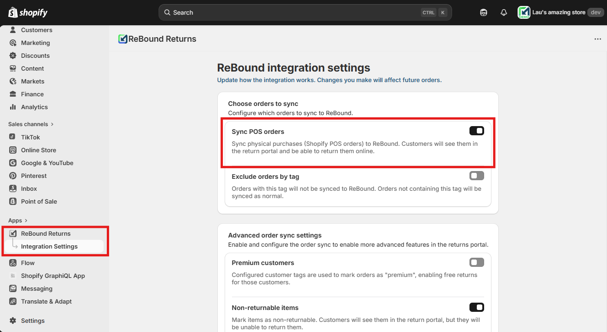Click the Translate & Adapt icon
607x332 pixels.
click(x=13, y=301)
